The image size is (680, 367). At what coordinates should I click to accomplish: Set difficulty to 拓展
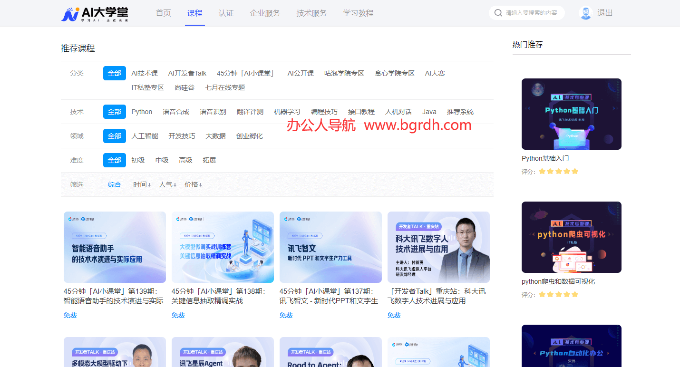click(x=209, y=160)
